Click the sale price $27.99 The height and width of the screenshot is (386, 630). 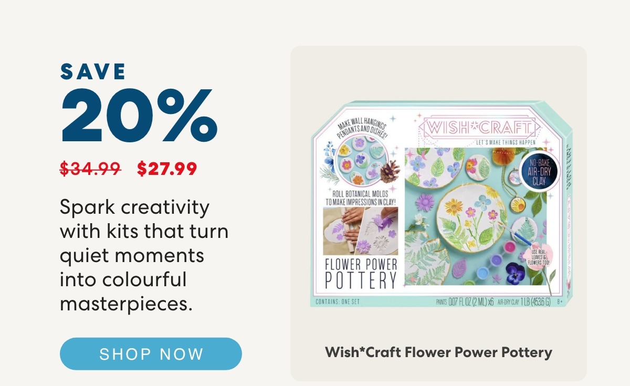coord(167,169)
